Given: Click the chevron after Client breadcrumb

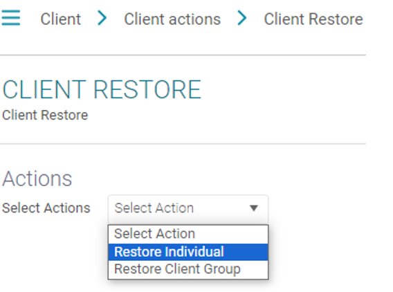Looking at the screenshot, I should coord(102,18).
